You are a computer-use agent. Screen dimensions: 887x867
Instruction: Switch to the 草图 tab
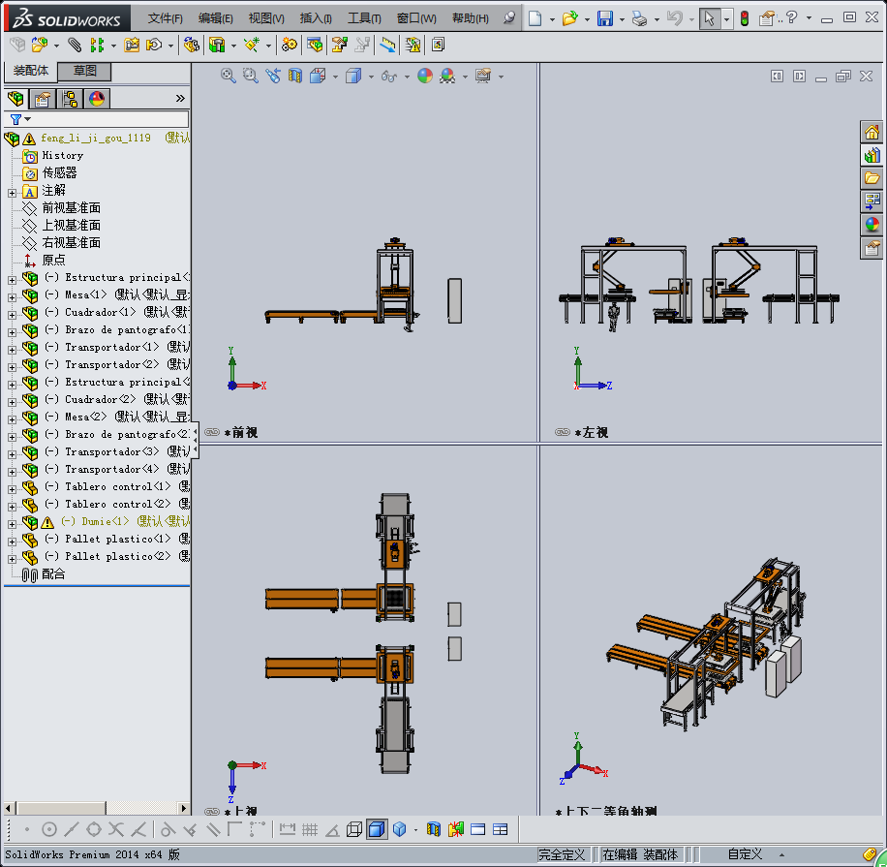click(85, 72)
